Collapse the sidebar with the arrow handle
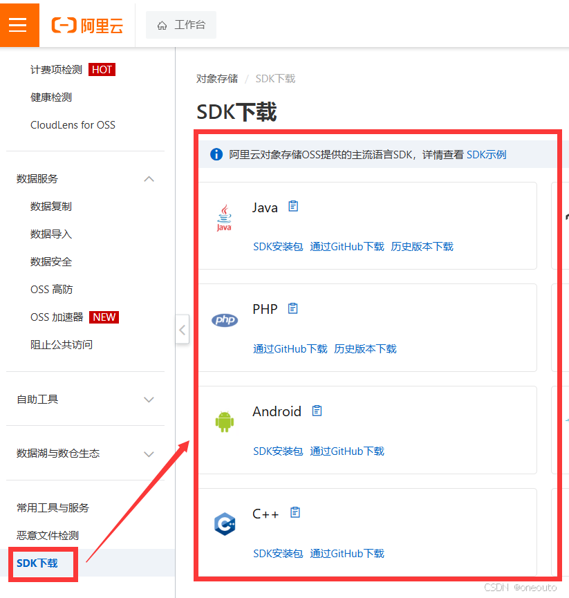This screenshot has width=569, height=598. (183, 330)
